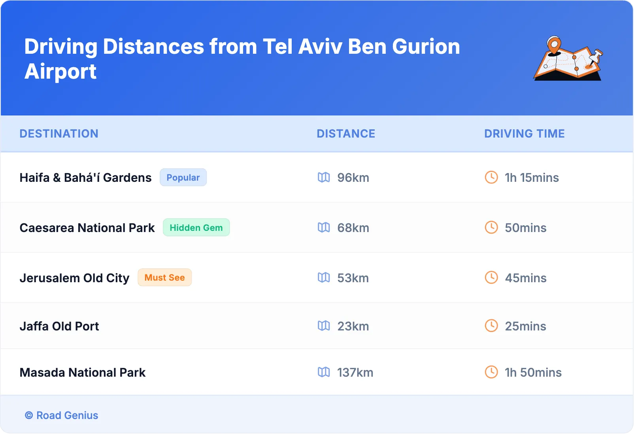Image resolution: width=634 pixels, height=434 pixels.
Task: Click the 96km distance value
Action: pos(353,178)
